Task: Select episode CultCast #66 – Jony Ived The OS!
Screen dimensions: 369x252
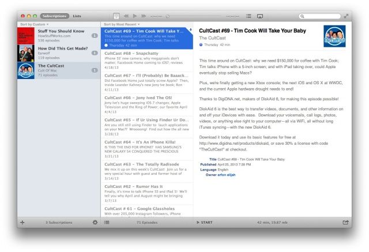Action: [147, 105]
